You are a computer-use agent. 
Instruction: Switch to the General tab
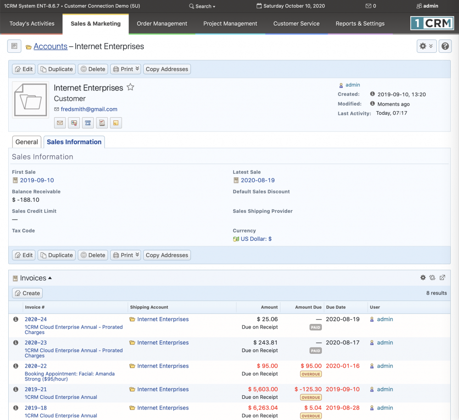26,142
